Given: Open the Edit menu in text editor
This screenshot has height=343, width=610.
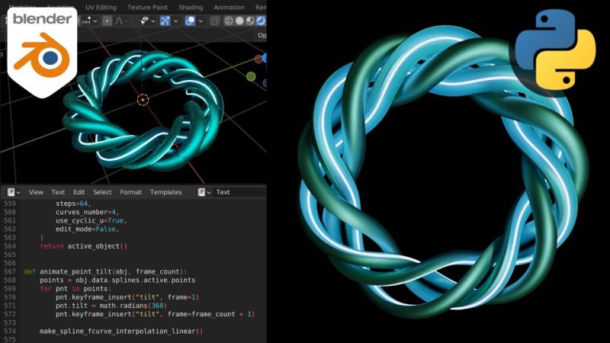Looking at the screenshot, I should 79,192.
